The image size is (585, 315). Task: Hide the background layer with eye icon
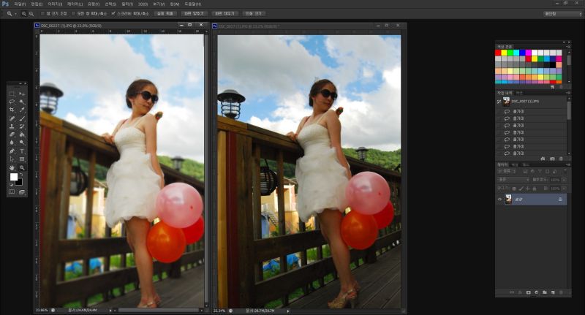[x=499, y=200]
